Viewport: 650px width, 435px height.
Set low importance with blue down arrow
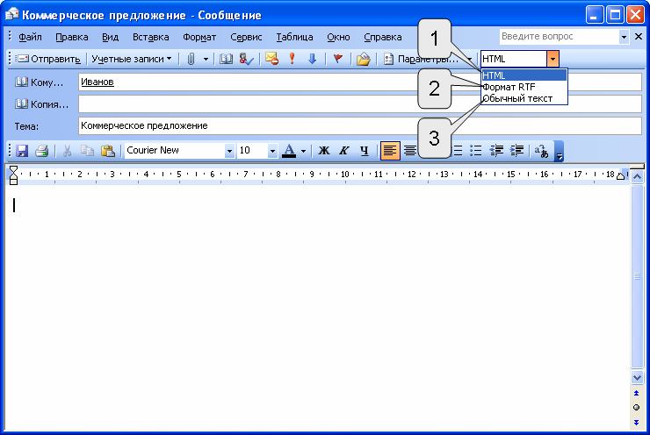pyautogui.click(x=312, y=59)
